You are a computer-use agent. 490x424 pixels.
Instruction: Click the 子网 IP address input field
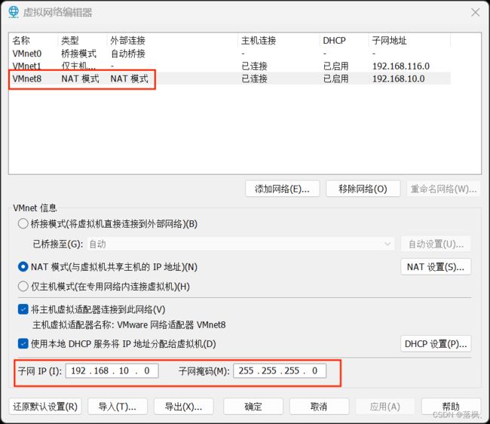tap(112, 370)
